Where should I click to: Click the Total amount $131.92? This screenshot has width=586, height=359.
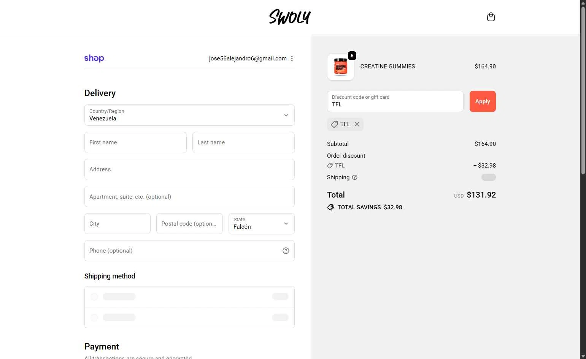[x=481, y=195]
